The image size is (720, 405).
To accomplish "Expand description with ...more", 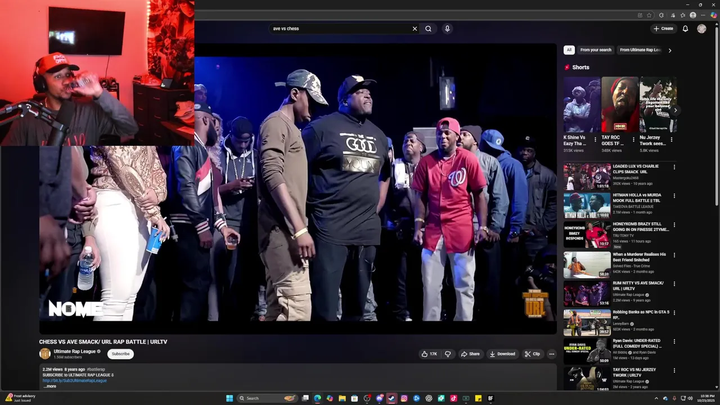I will tap(50, 386).
